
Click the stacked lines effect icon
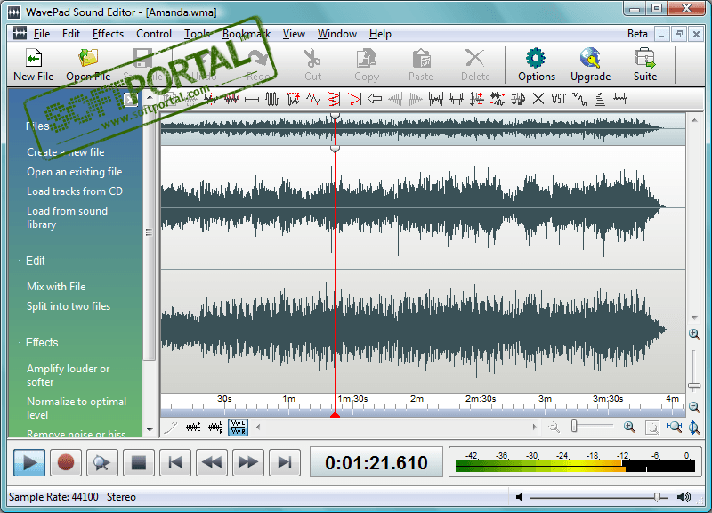(x=600, y=99)
